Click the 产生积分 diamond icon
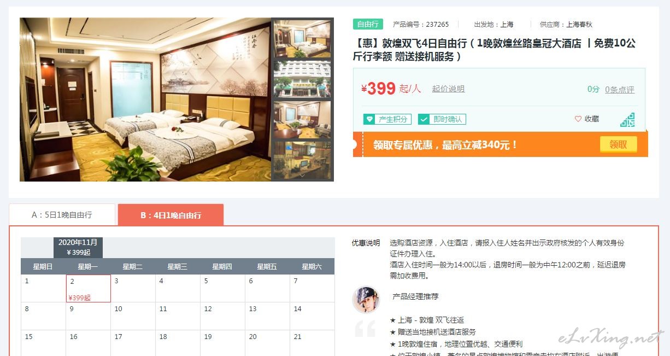The image size is (670, 356). click(370, 119)
